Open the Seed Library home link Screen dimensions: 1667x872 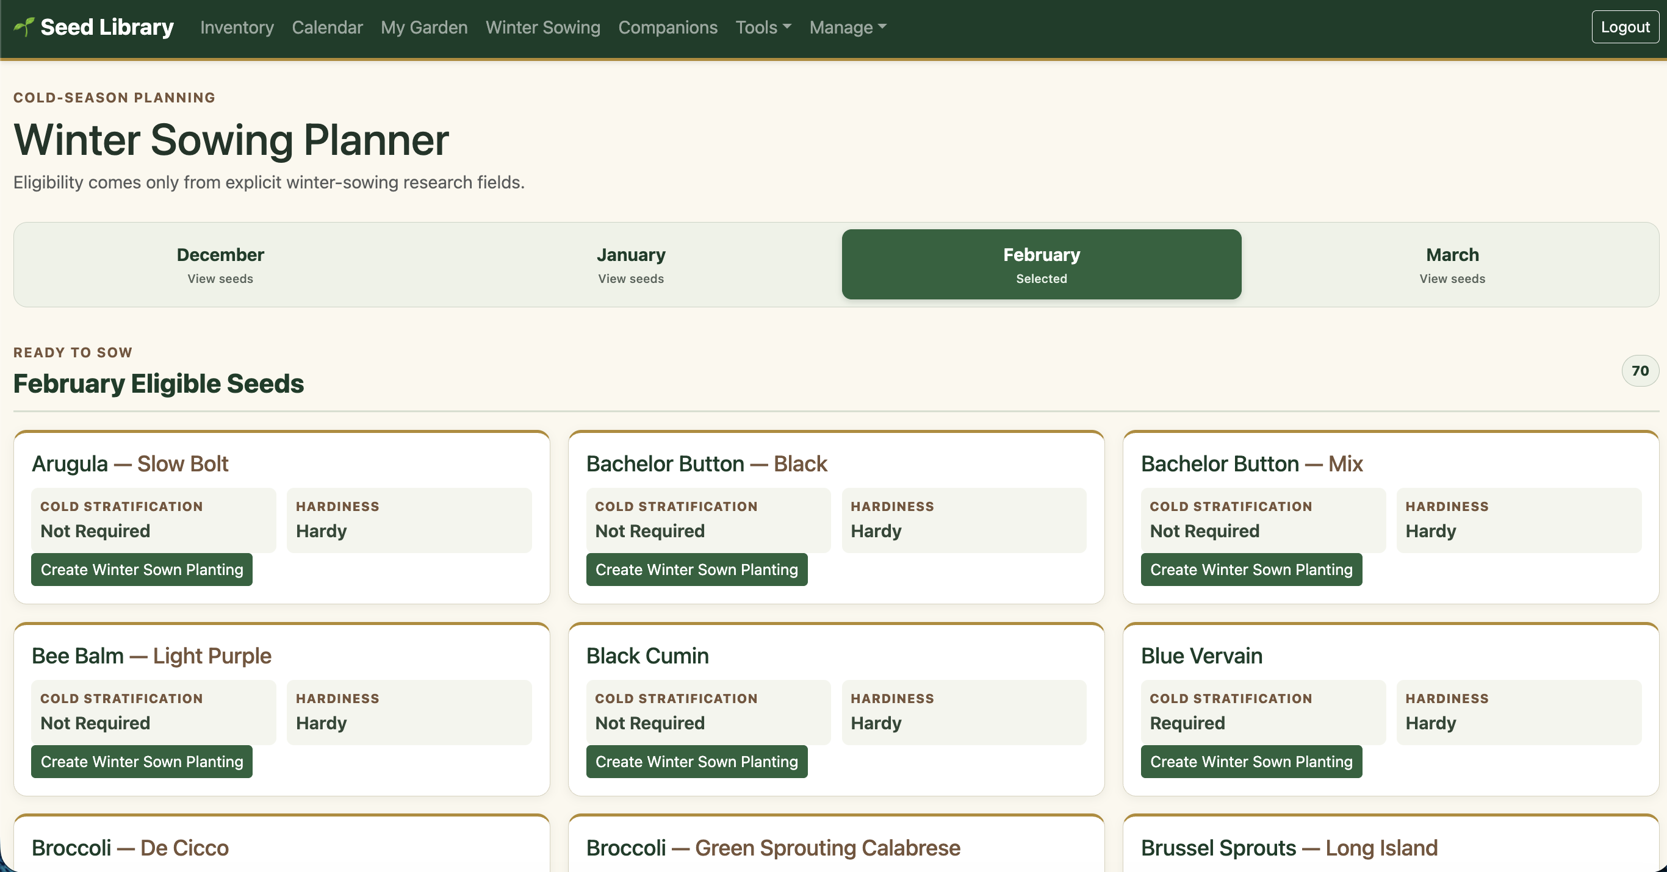[x=94, y=27]
